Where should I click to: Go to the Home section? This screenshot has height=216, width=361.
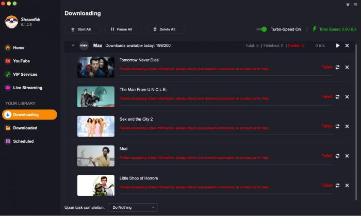pos(19,47)
